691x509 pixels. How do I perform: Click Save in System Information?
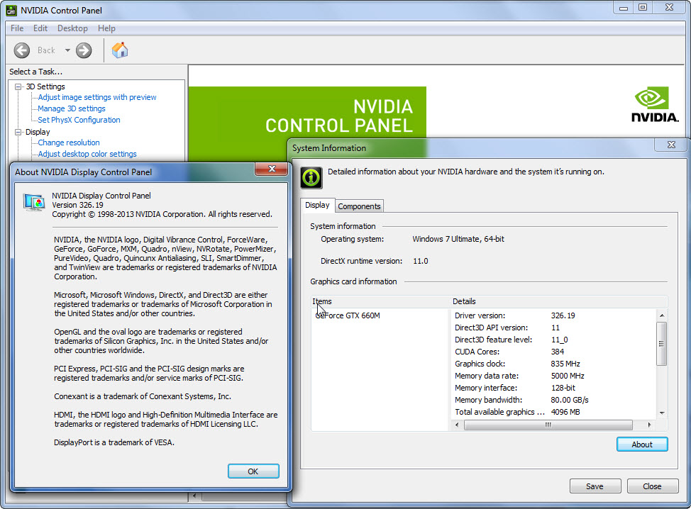point(595,486)
